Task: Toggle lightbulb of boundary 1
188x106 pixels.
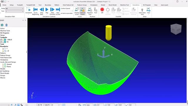Action: [3, 49]
